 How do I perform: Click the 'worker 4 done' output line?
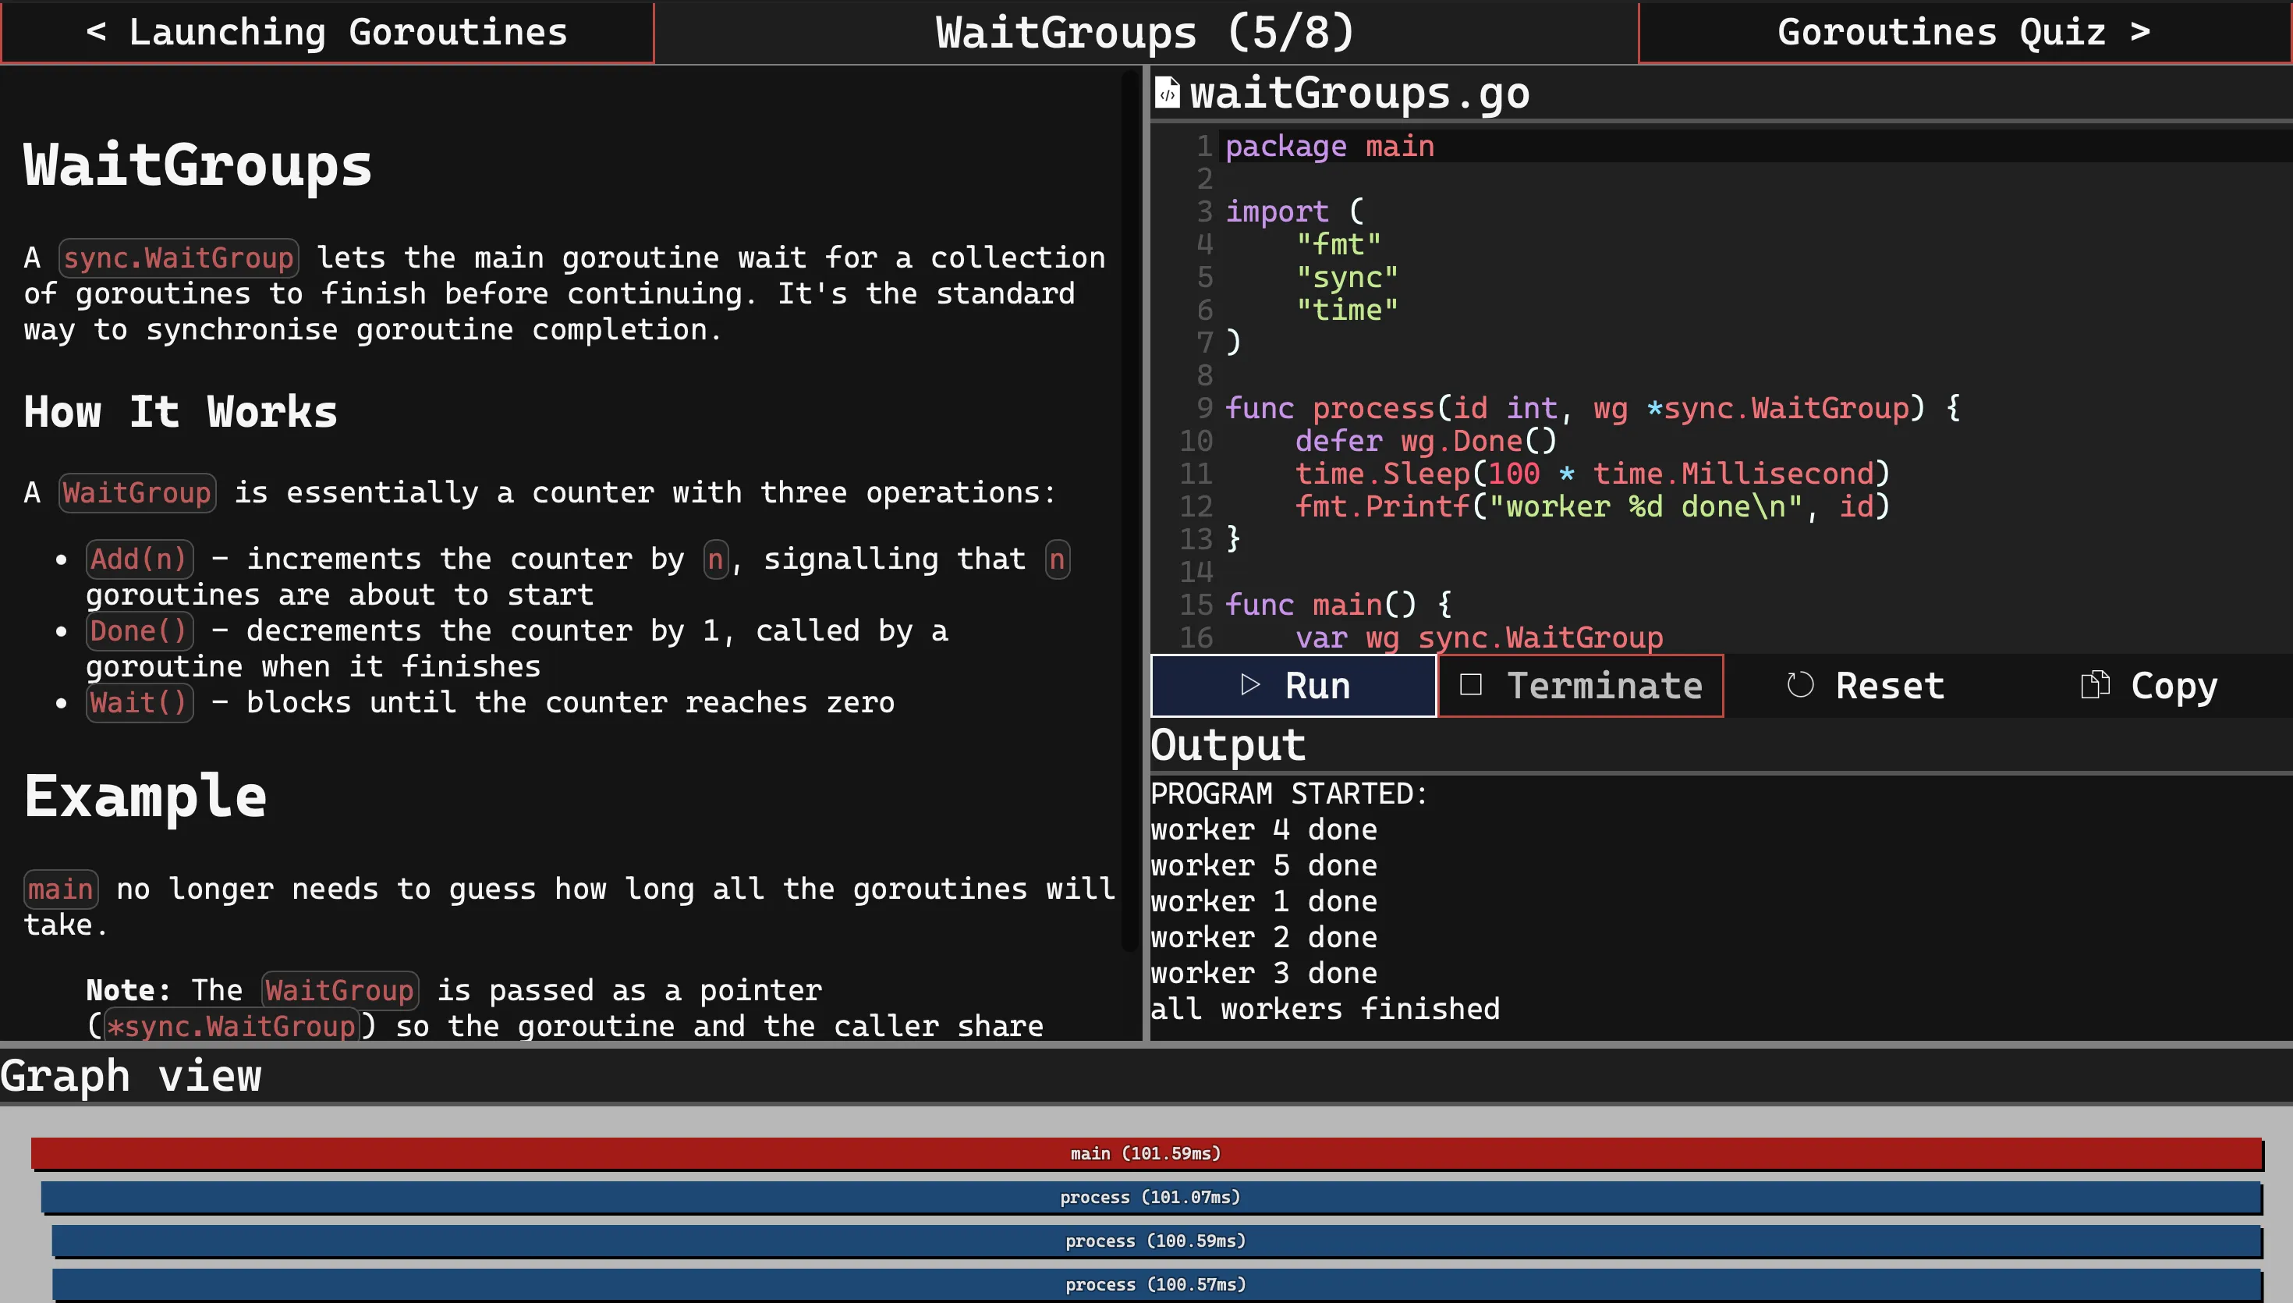(x=1263, y=830)
